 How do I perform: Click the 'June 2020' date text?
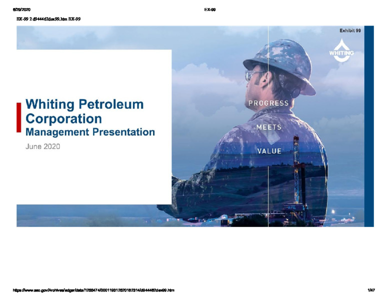tap(43, 146)
